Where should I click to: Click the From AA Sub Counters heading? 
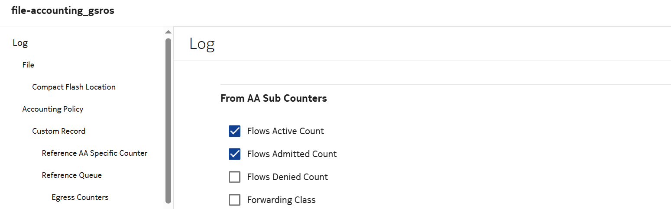(x=273, y=98)
